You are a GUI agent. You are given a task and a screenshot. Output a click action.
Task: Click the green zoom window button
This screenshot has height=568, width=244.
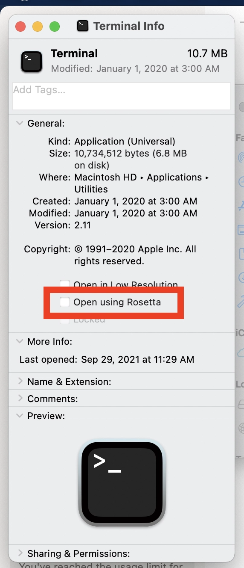(55, 27)
